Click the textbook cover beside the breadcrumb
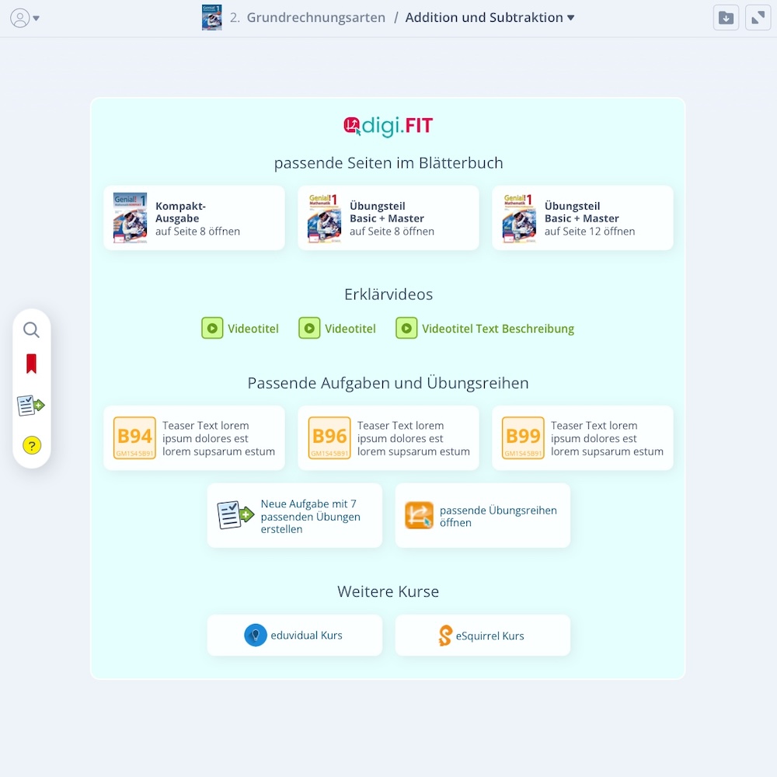 [x=211, y=16]
